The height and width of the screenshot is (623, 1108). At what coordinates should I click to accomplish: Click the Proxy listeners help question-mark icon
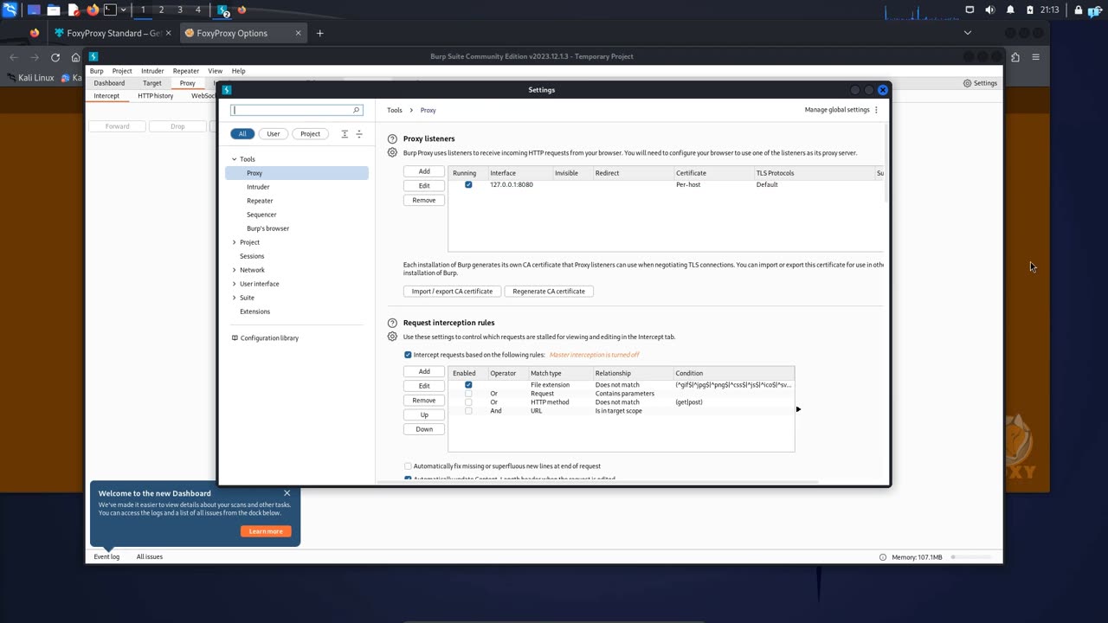pos(392,138)
